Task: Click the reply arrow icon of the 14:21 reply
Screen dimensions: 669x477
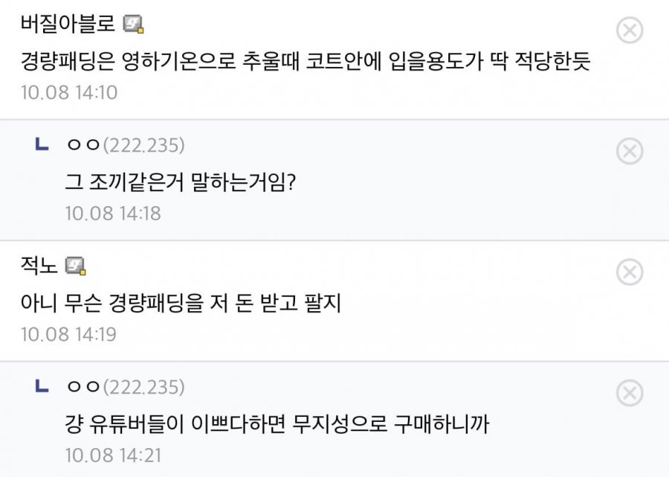Action: [42, 386]
